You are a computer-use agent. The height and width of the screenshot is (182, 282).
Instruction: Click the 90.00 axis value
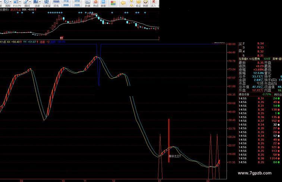[x=232, y=44]
